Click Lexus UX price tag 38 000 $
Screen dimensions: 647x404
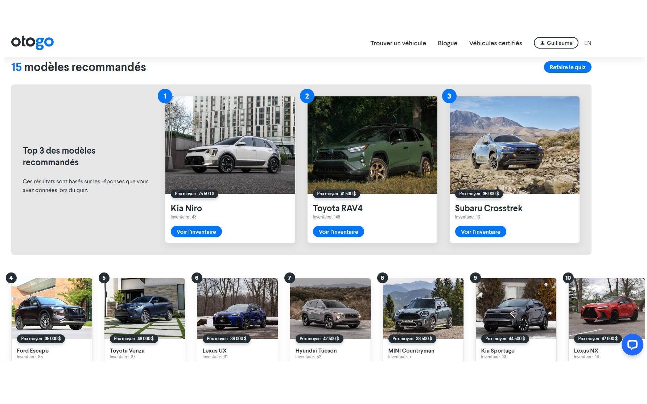coord(227,339)
